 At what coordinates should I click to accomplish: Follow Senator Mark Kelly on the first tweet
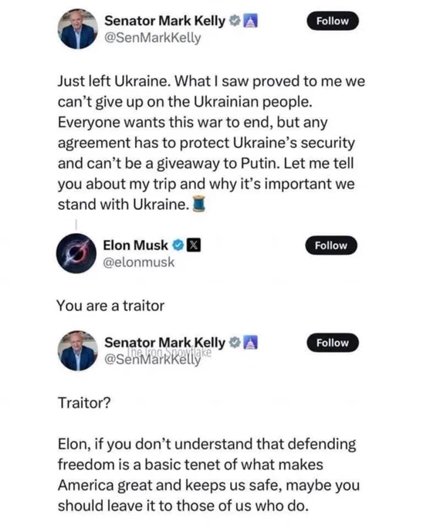pyautogui.click(x=333, y=21)
